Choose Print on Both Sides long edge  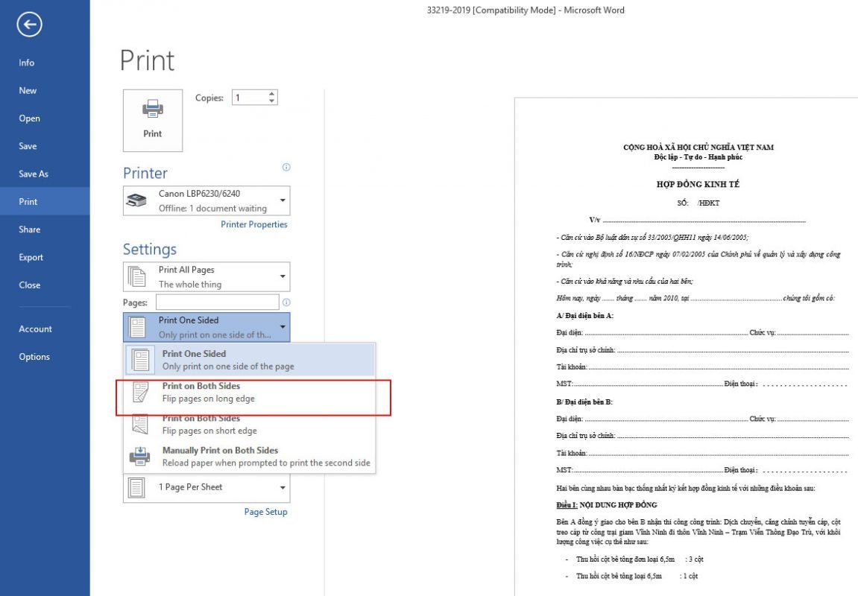(x=250, y=392)
